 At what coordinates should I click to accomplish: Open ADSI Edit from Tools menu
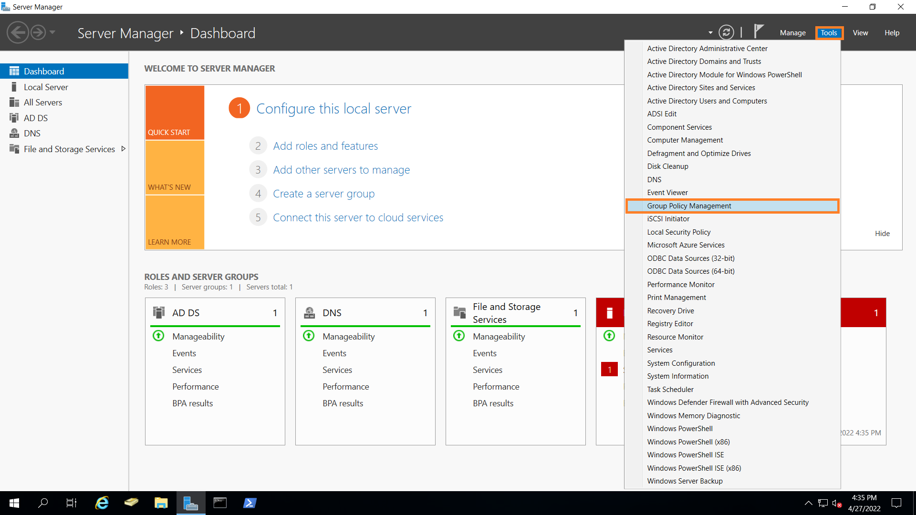pyautogui.click(x=662, y=113)
